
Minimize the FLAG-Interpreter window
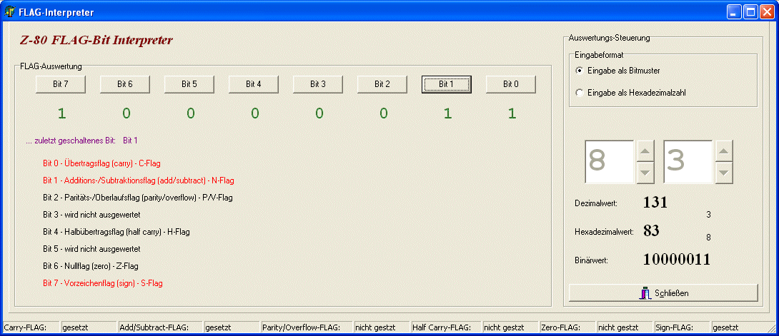(x=734, y=12)
